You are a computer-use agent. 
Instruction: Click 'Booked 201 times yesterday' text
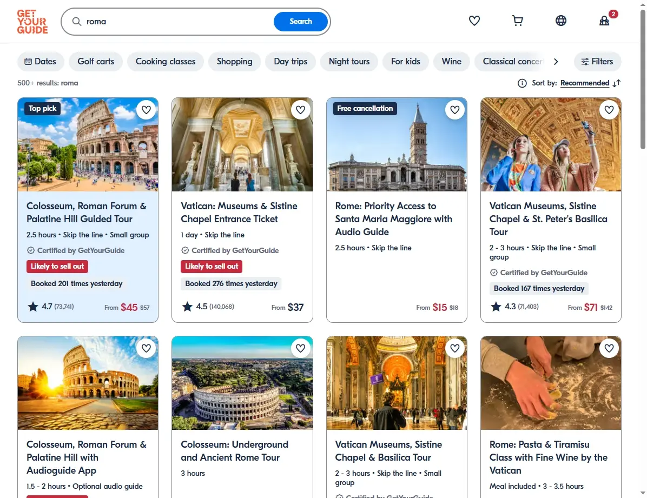coord(76,283)
